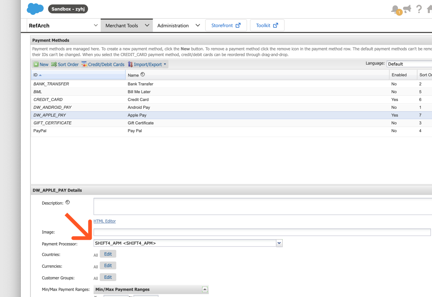Click the Android Pay name cell

[x=139, y=107]
